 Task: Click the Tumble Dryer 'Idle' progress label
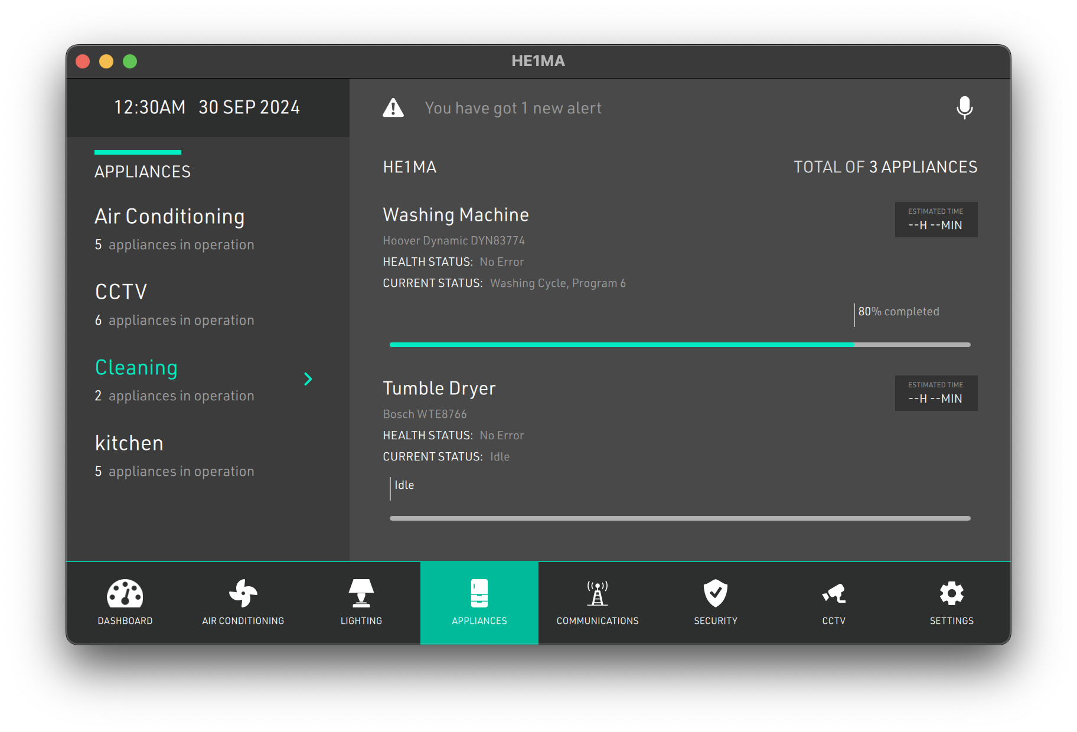[404, 485]
